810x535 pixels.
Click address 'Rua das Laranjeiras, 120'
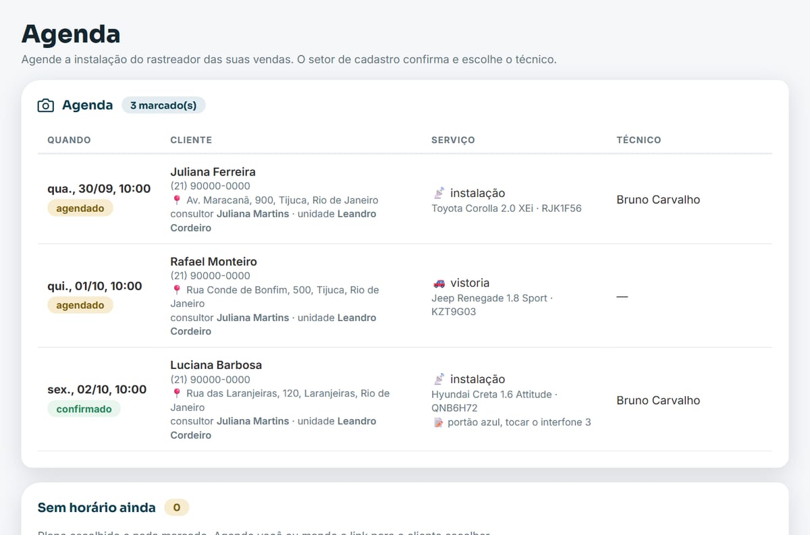tap(244, 393)
